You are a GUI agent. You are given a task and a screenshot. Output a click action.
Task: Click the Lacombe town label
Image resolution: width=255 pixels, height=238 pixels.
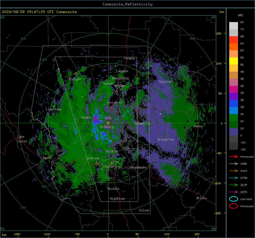[x=122, y=71]
